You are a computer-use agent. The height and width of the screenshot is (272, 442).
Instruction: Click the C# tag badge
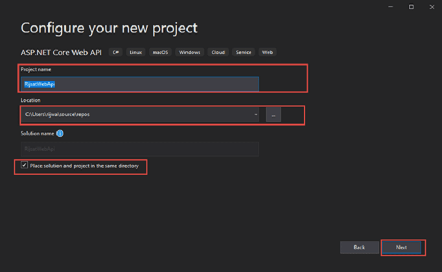pyautogui.click(x=116, y=52)
